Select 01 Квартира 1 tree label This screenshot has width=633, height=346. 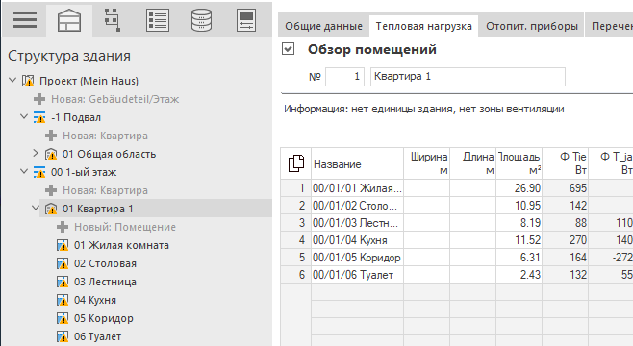pyautogui.click(x=97, y=209)
